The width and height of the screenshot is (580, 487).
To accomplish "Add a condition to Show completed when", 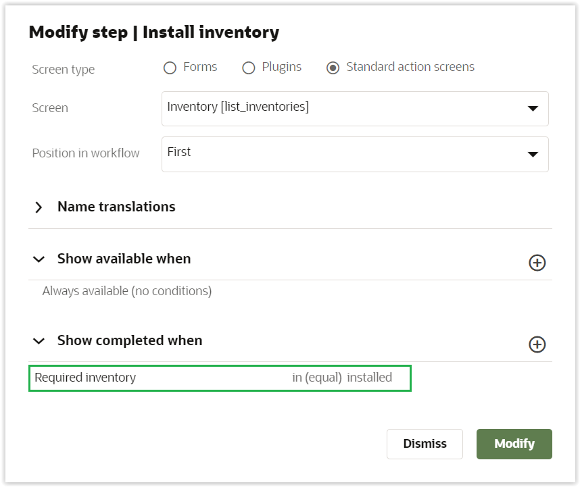I will [x=537, y=344].
